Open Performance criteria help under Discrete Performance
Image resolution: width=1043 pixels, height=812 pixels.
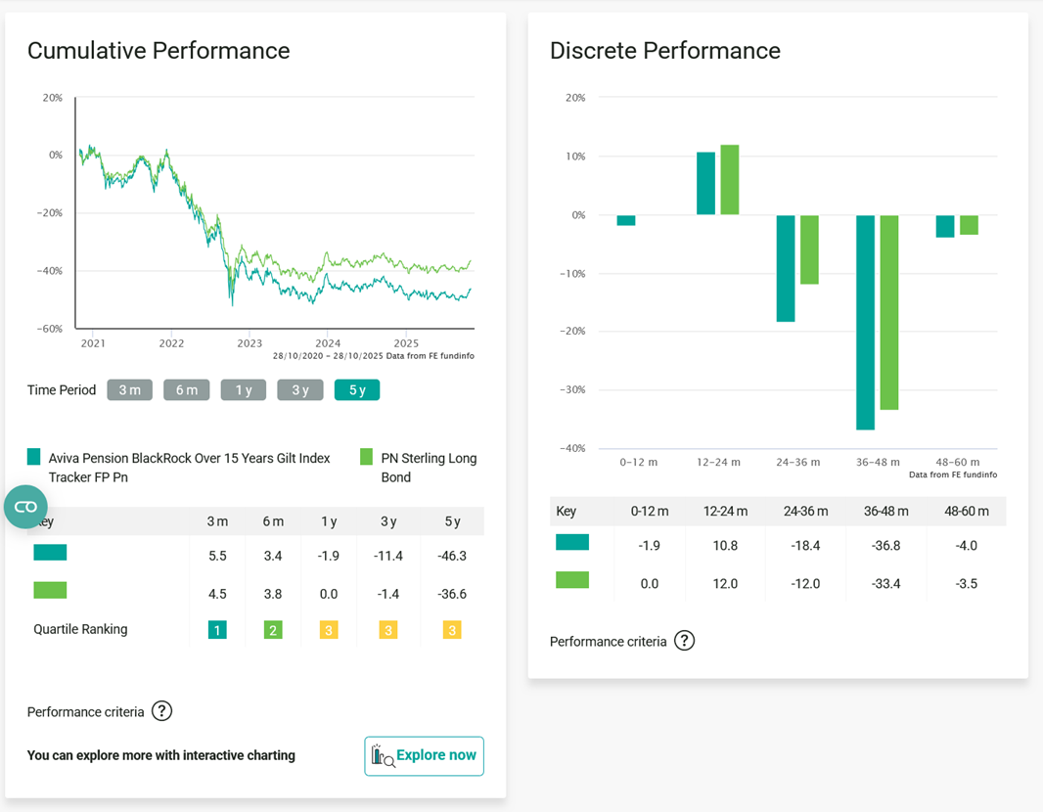(685, 641)
